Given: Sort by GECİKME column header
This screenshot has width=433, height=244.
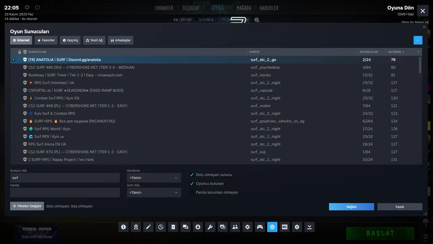Looking at the screenshot, I should tap(396, 52).
